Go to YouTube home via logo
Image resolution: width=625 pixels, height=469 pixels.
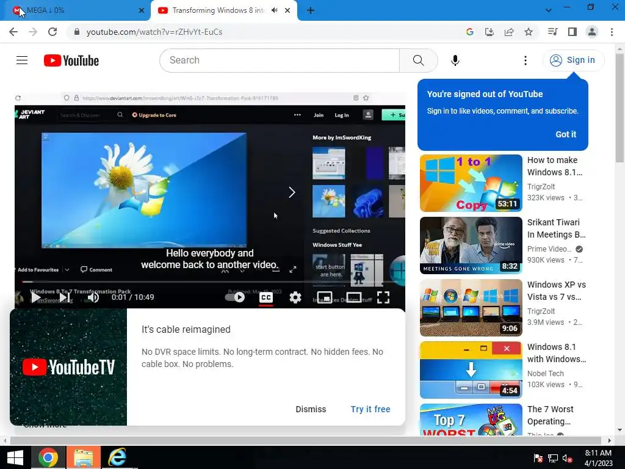tap(71, 60)
